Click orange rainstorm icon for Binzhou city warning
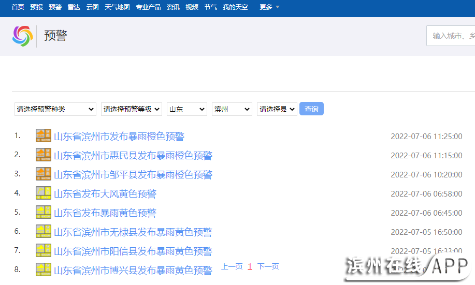 tap(44, 136)
